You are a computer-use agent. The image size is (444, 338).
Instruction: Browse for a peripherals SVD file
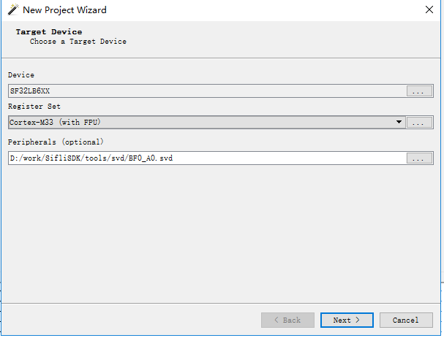click(419, 158)
